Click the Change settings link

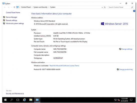(127, 49)
